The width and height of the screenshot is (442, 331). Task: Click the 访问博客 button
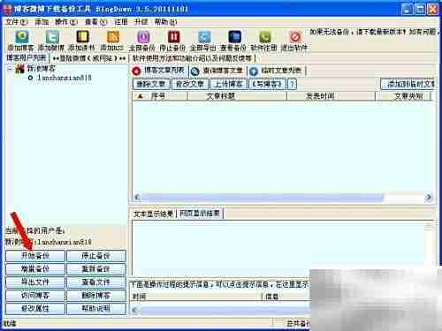click(x=35, y=296)
